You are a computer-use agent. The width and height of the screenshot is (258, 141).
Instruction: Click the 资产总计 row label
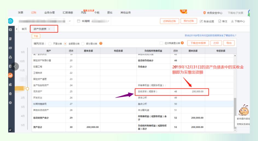click(x=38, y=127)
